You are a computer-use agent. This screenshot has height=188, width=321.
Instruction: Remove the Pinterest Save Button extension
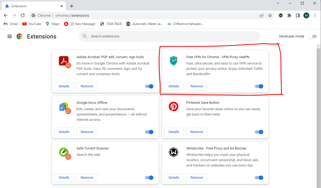pyautogui.click(x=197, y=132)
